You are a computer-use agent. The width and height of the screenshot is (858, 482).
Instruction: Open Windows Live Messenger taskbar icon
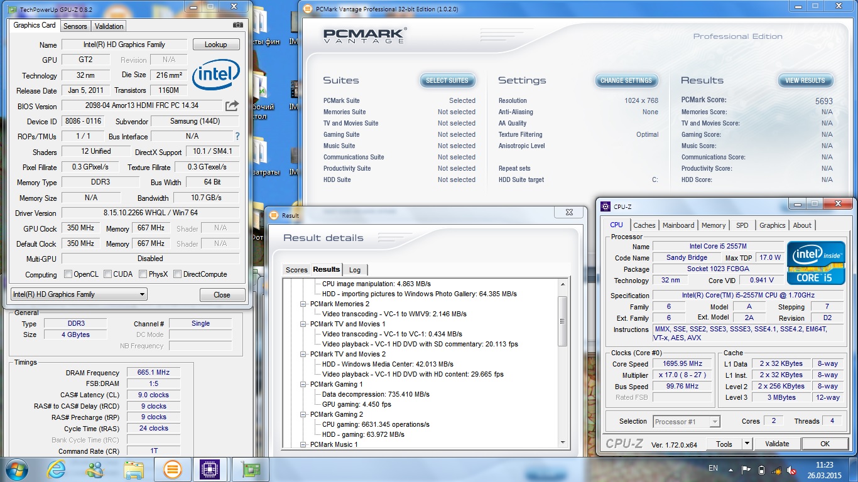(95, 469)
